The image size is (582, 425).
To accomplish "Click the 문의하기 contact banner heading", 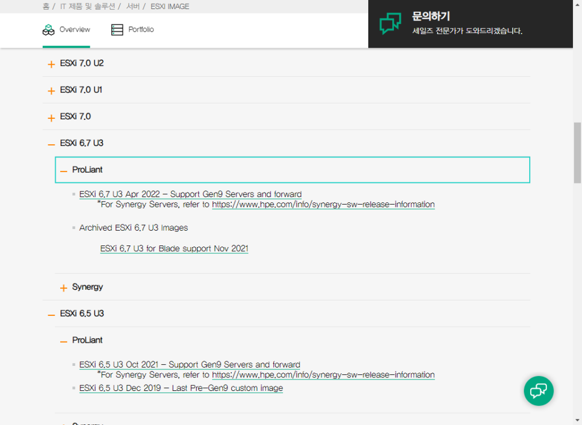I will pos(431,16).
